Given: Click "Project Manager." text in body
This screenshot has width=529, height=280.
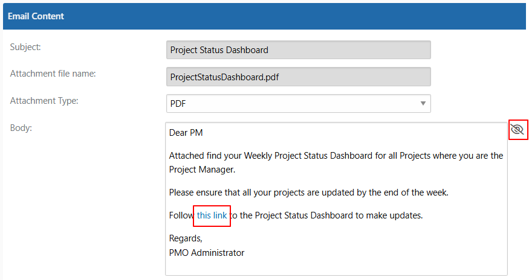Looking at the screenshot, I should point(202,170).
